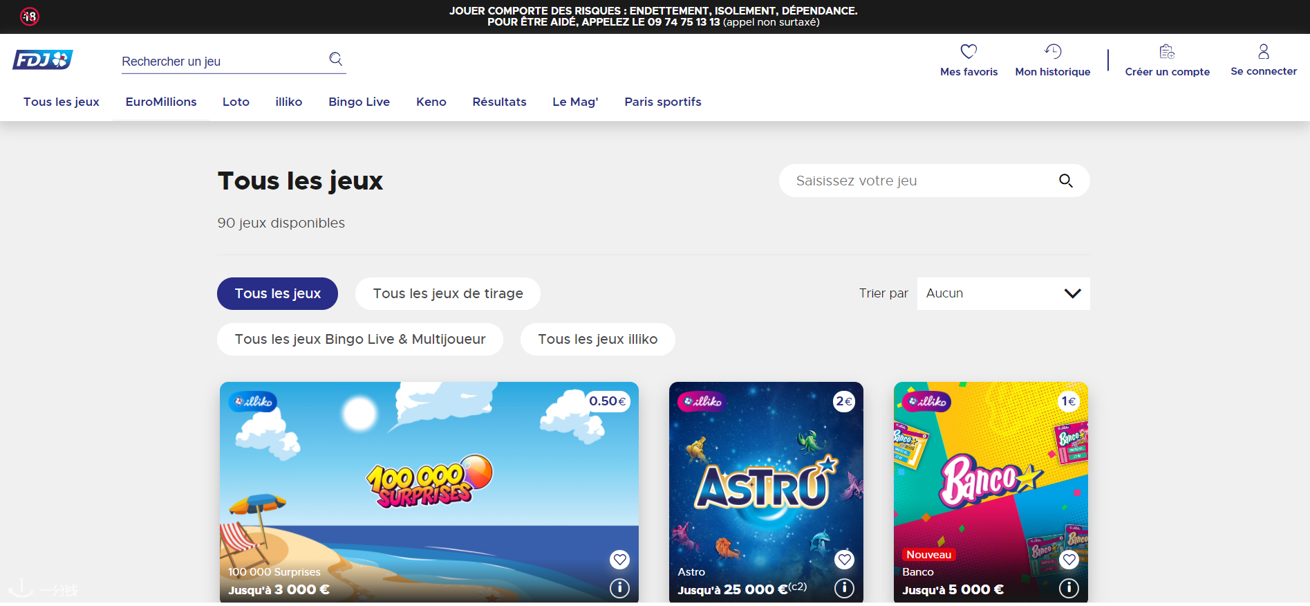Filter by Tous les jeux de tirage
The height and width of the screenshot is (606, 1310).
[x=448, y=293]
